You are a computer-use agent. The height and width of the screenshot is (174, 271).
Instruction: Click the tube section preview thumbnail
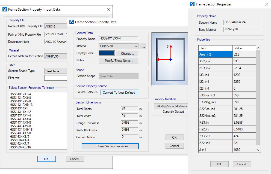point(170,59)
